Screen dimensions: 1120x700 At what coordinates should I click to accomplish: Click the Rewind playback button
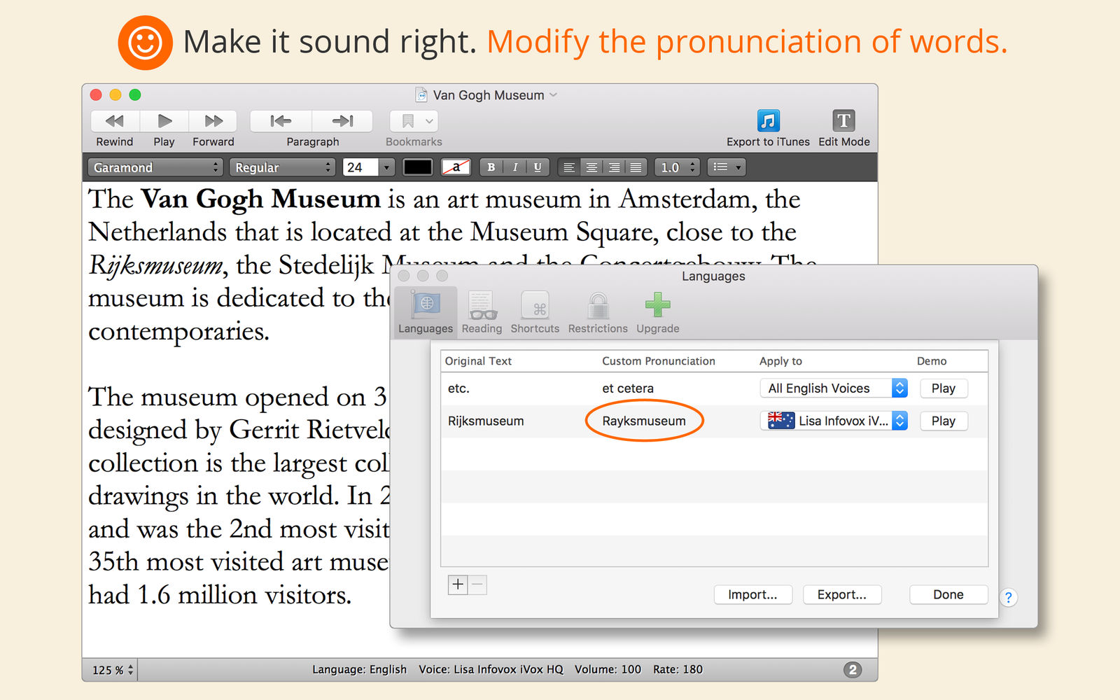coord(115,121)
